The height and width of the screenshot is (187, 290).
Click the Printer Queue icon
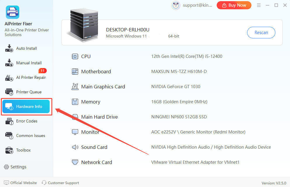click(x=9, y=92)
